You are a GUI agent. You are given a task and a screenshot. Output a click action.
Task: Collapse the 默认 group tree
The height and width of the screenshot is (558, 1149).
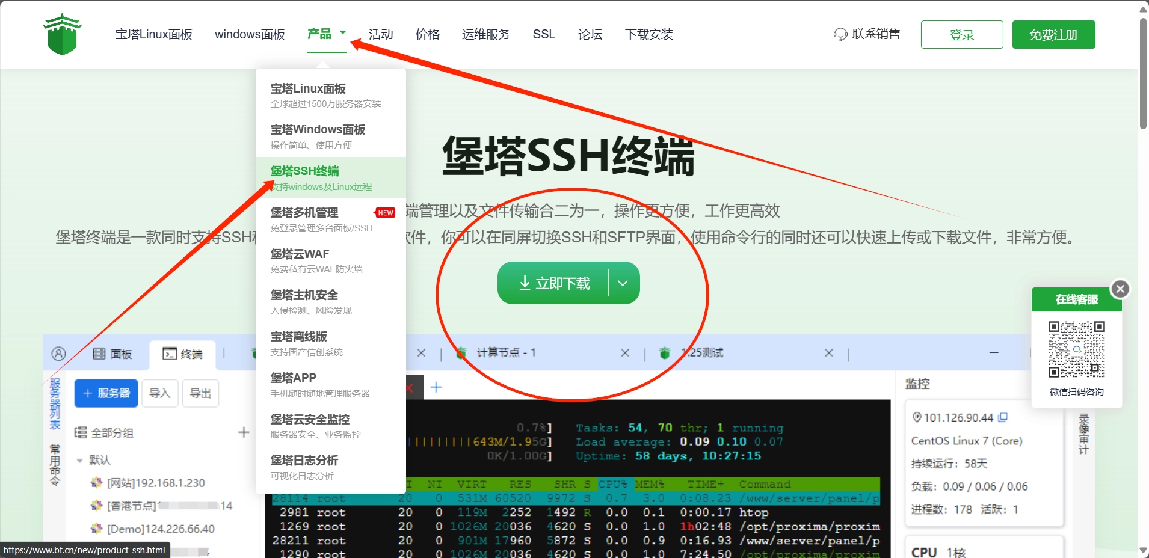click(x=79, y=461)
